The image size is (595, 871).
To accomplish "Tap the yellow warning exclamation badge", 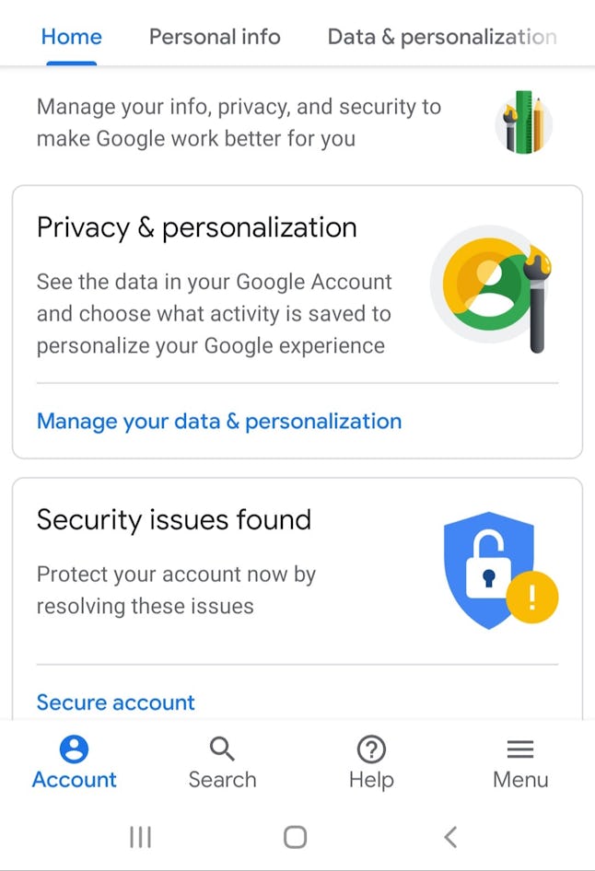I will click(x=532, y=598).
